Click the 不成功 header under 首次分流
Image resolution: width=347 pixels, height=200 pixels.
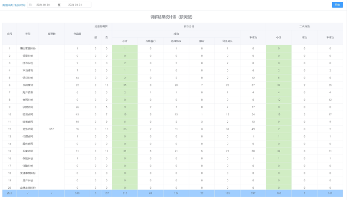253,38
